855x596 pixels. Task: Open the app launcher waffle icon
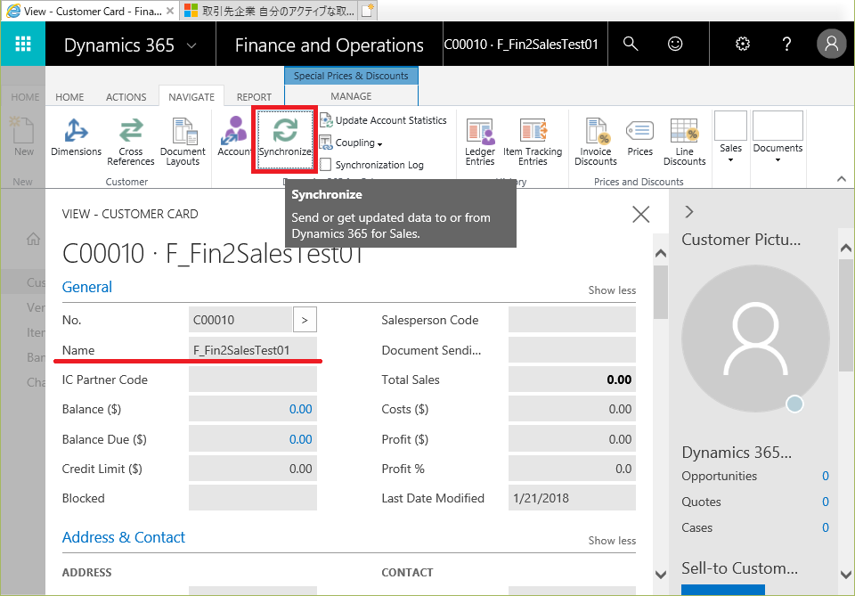[x=23, y=44]
